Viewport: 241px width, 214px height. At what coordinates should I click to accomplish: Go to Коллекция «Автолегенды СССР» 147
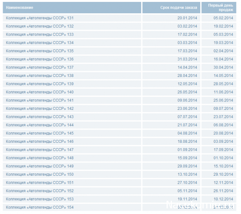click(40, 150)
